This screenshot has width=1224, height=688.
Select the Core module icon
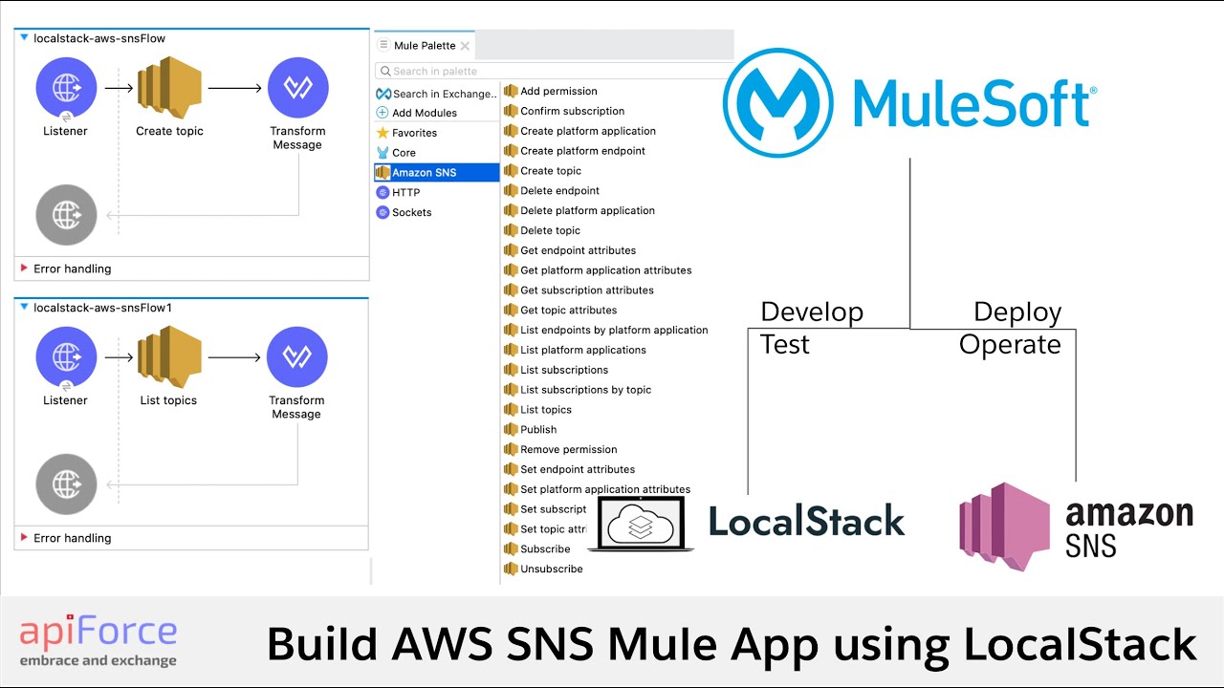tap(383, 153)
